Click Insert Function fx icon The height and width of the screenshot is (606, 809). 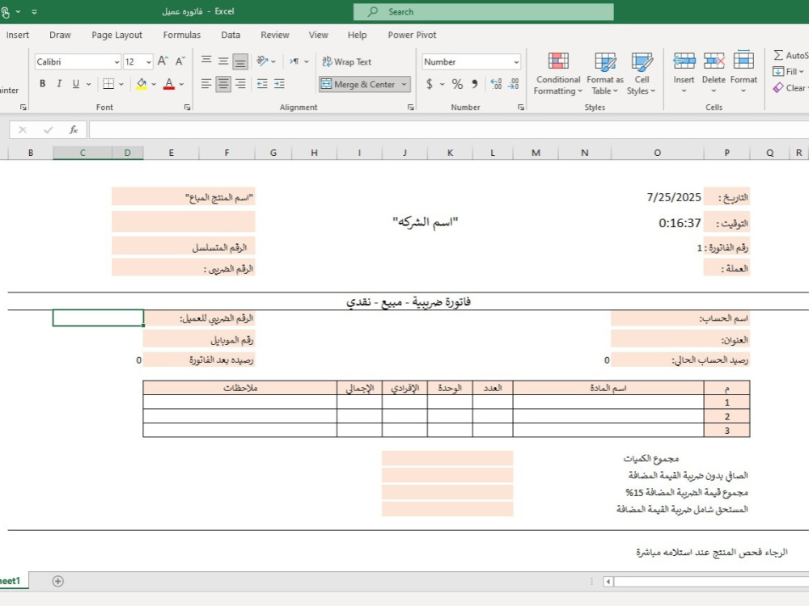coord(74,130)
